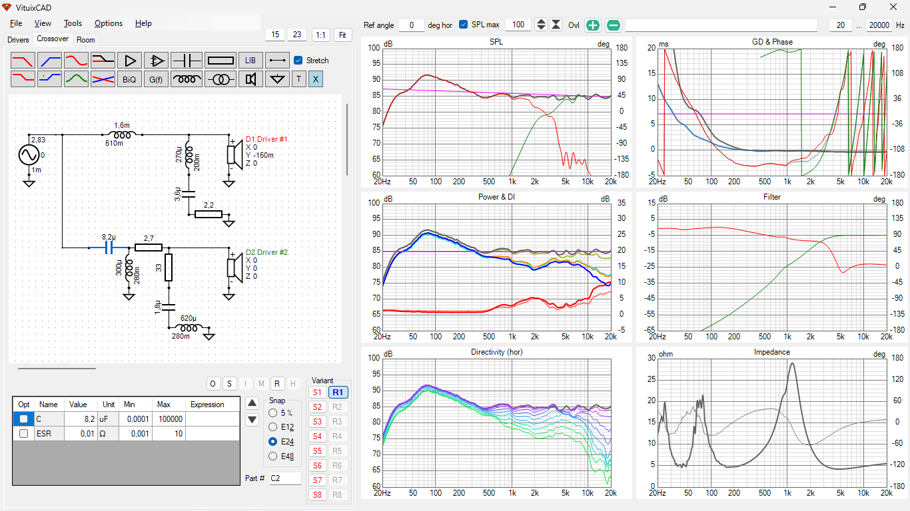Image resolution: width=910 pixels, height=511 pixels.
Task: Add an inductor coil component
Action: pyautogui.click(x=187, y=79)
